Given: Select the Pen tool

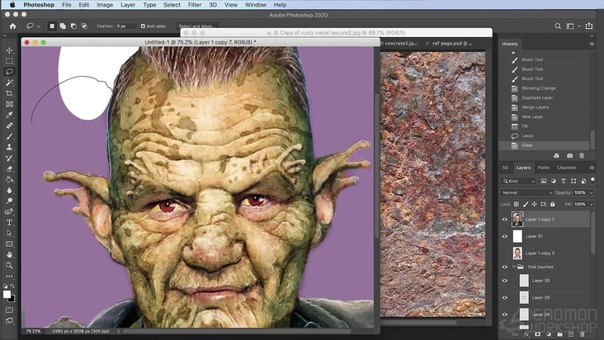Looking at the screenshot, I should point(9,212).
